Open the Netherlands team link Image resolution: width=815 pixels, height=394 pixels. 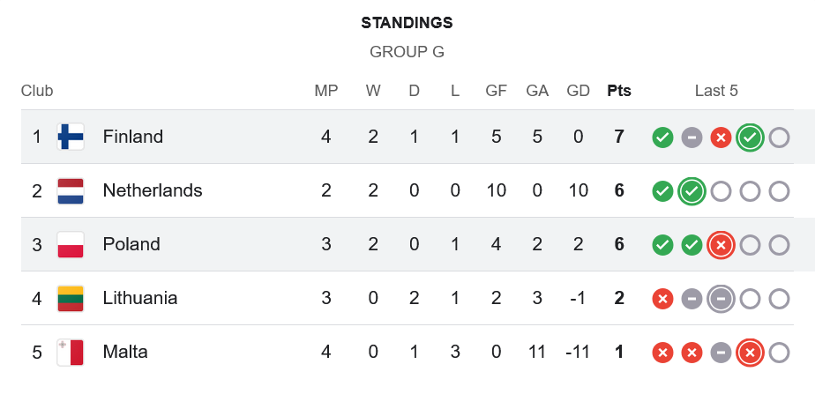153,190
